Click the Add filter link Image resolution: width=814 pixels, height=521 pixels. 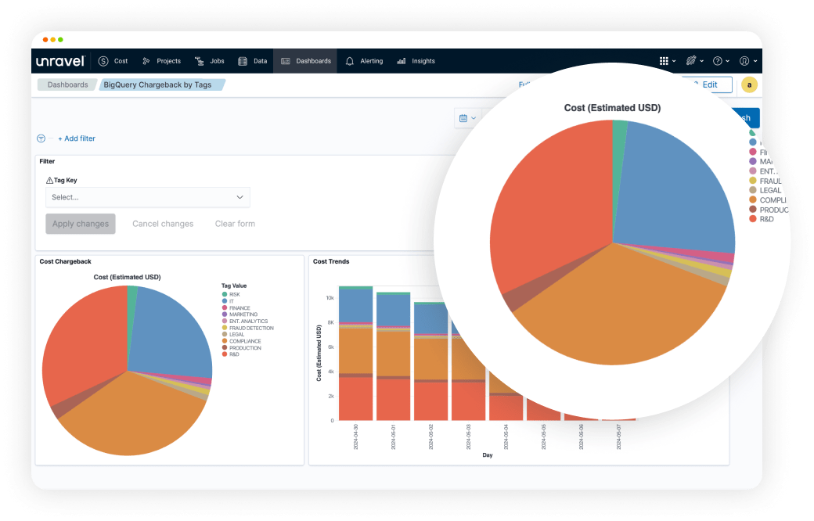(x=77, y=138)
